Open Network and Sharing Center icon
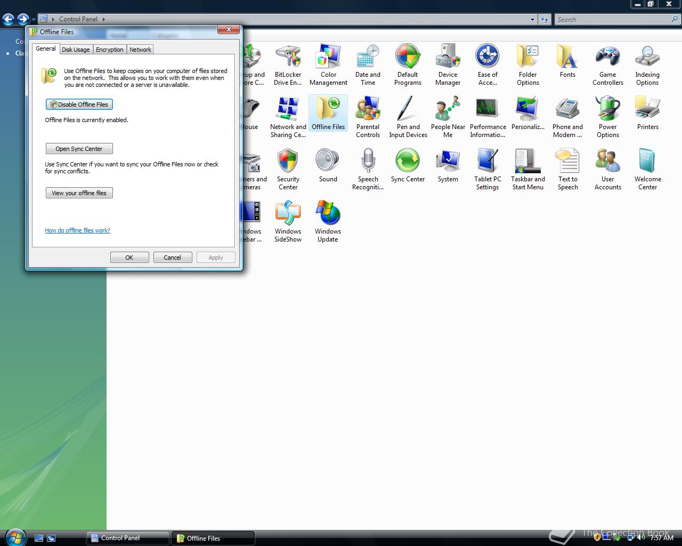 click(x=288, y=117)
